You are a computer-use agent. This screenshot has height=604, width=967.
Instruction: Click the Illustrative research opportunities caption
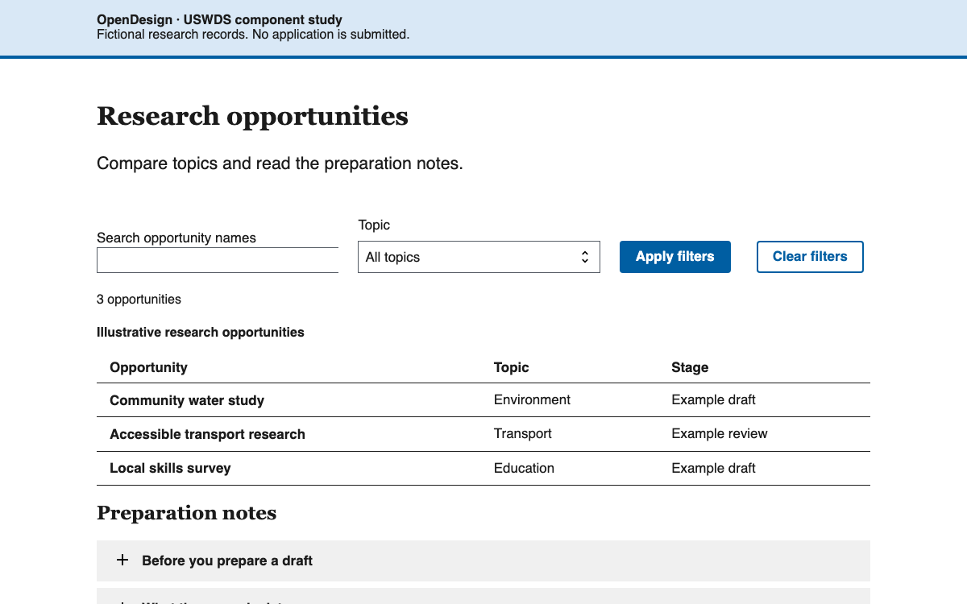point(201,332)
